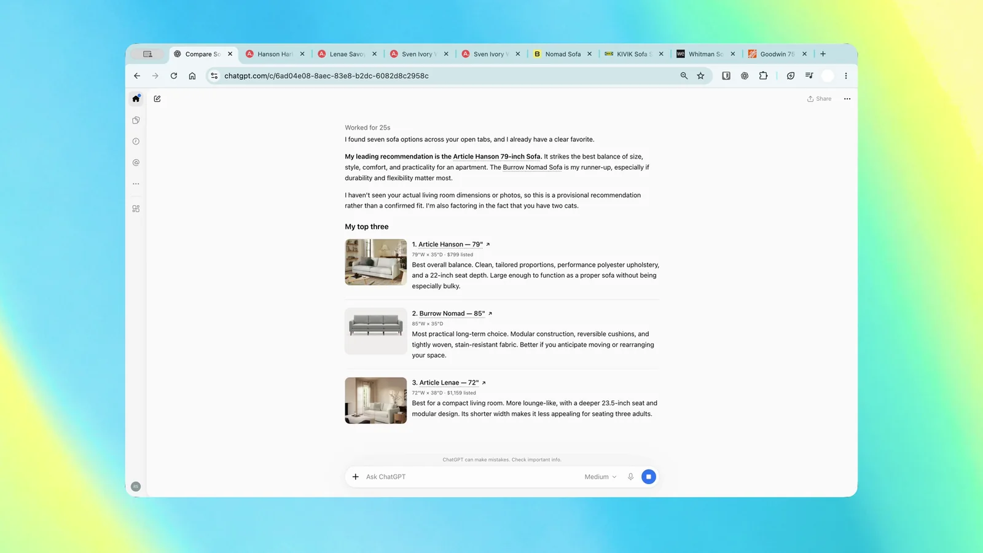This screenshot has height=553, width=983.
Task: Open the '3. Article Lenae — 72"' heading link
Action: coord(449,383)
